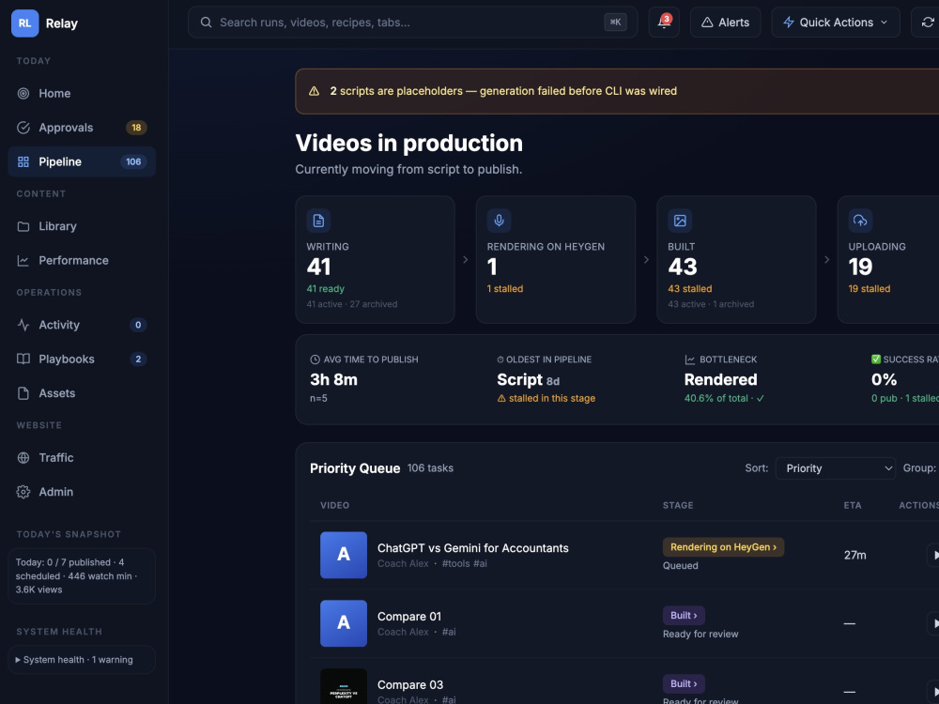Viewport: 939px width, 704px height.
Task: Open the Uploading stage card
Action: pyautogui.click(x=888, y=260)
